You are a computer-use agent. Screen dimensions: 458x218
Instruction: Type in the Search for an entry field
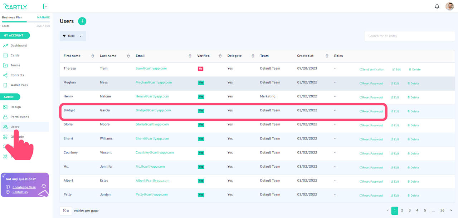pyautogui.click(x=409, y=36)
